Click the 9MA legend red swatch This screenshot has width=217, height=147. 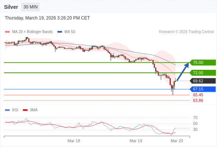click(25, 110)
